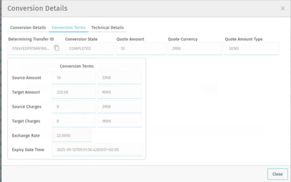291x182 pixels.
Task: Open the Technical Details tab
Action: [107, 28]
